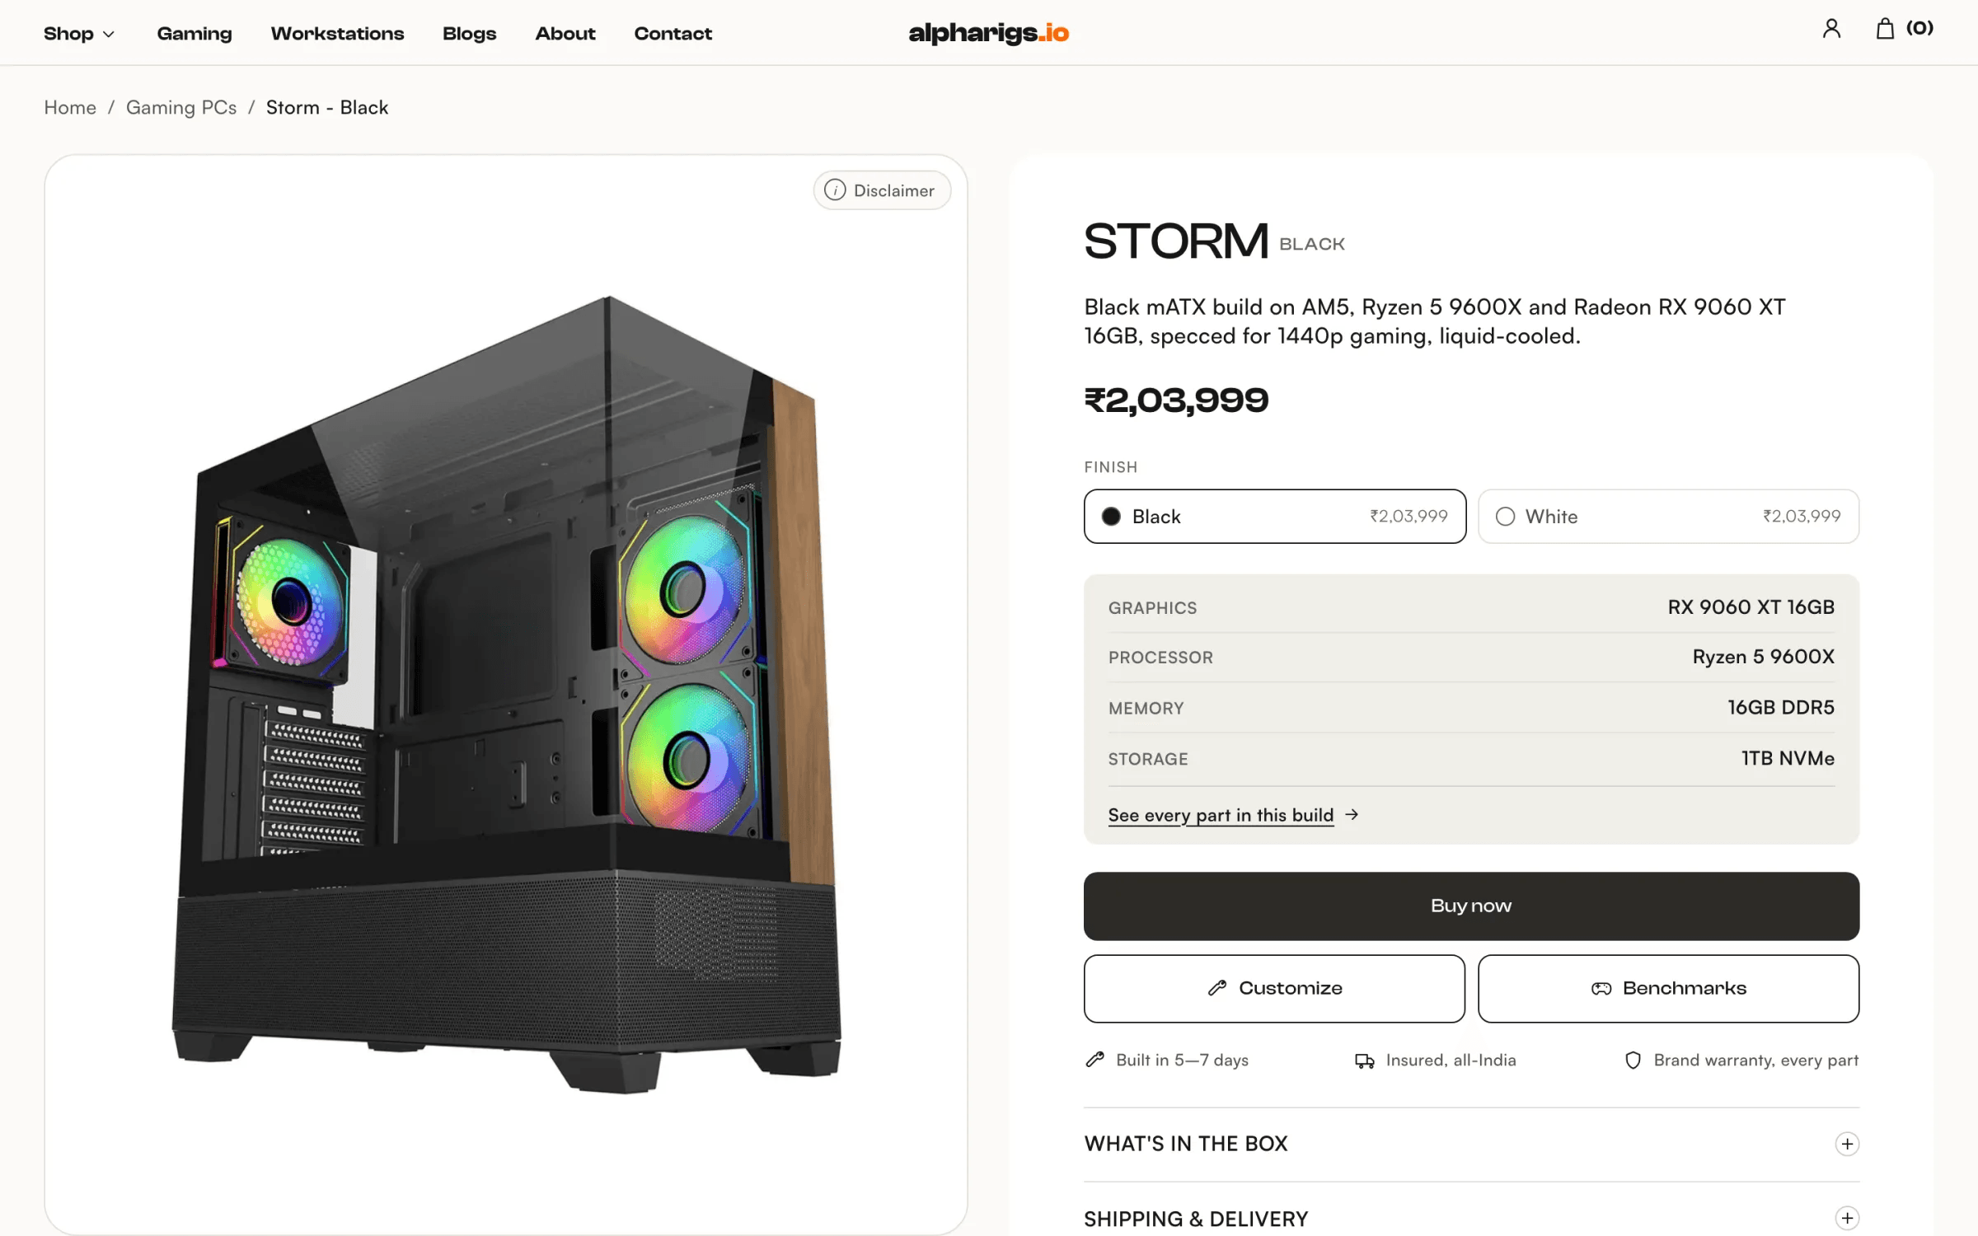Click the arrow after See every part

(x=1352, y=814)
